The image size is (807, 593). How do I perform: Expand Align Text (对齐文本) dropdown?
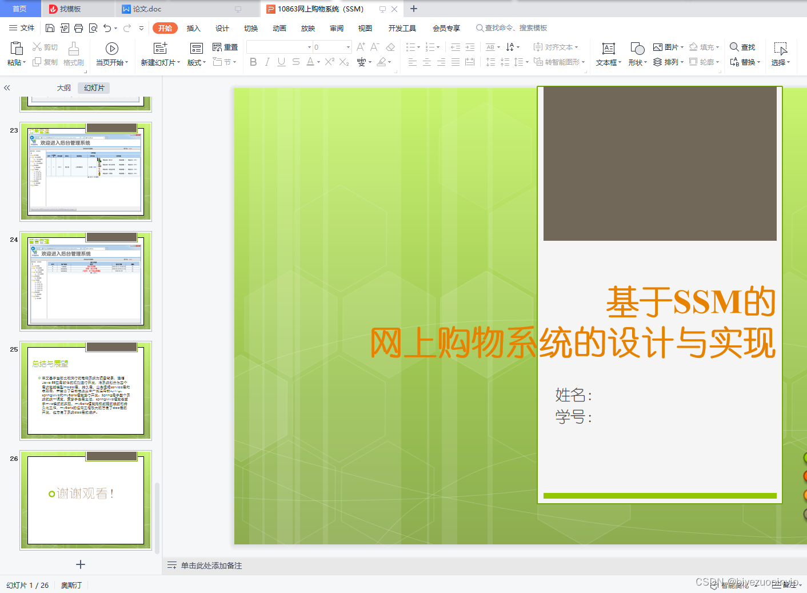[x=577, y=47]
